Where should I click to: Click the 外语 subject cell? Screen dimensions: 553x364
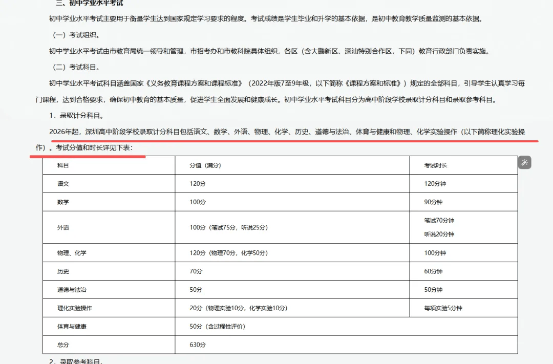(109, 227)
